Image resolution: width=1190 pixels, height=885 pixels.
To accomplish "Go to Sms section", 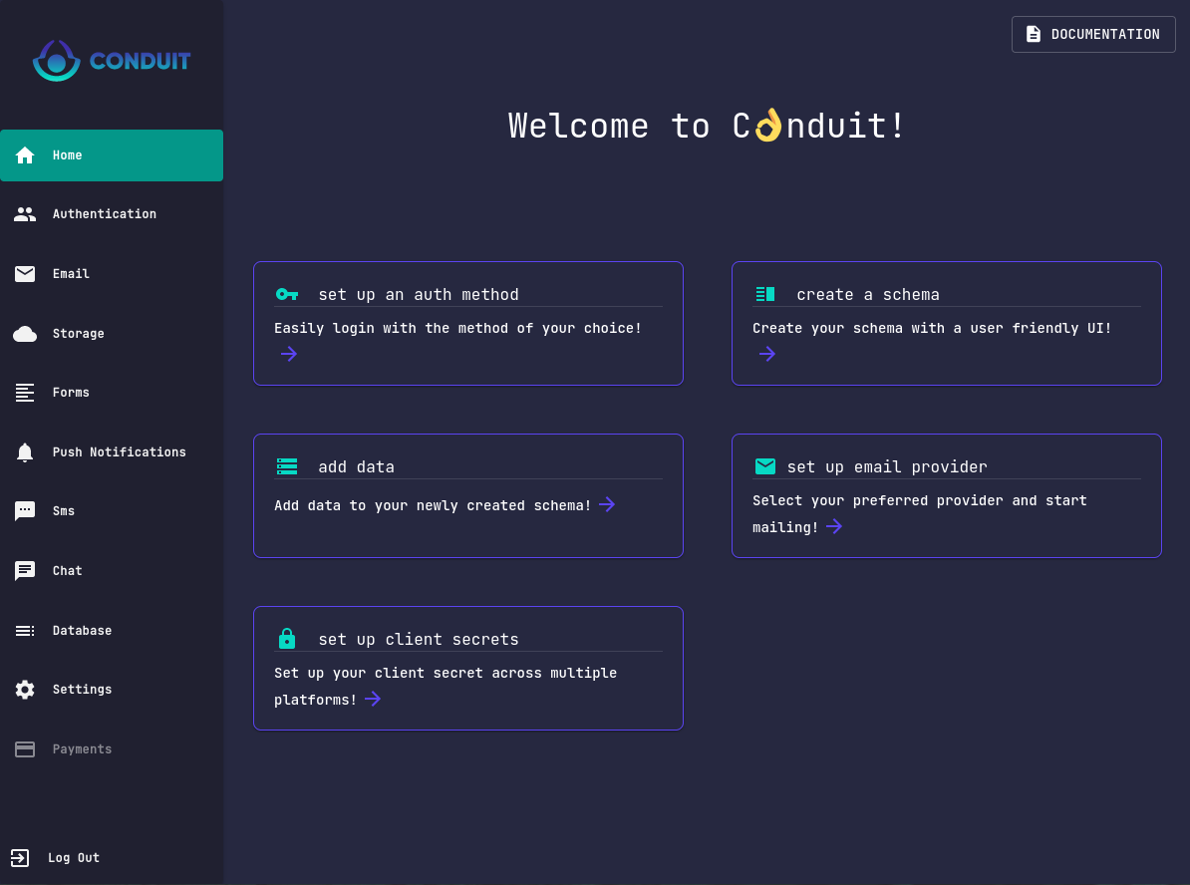I will (x=112, y=511).
